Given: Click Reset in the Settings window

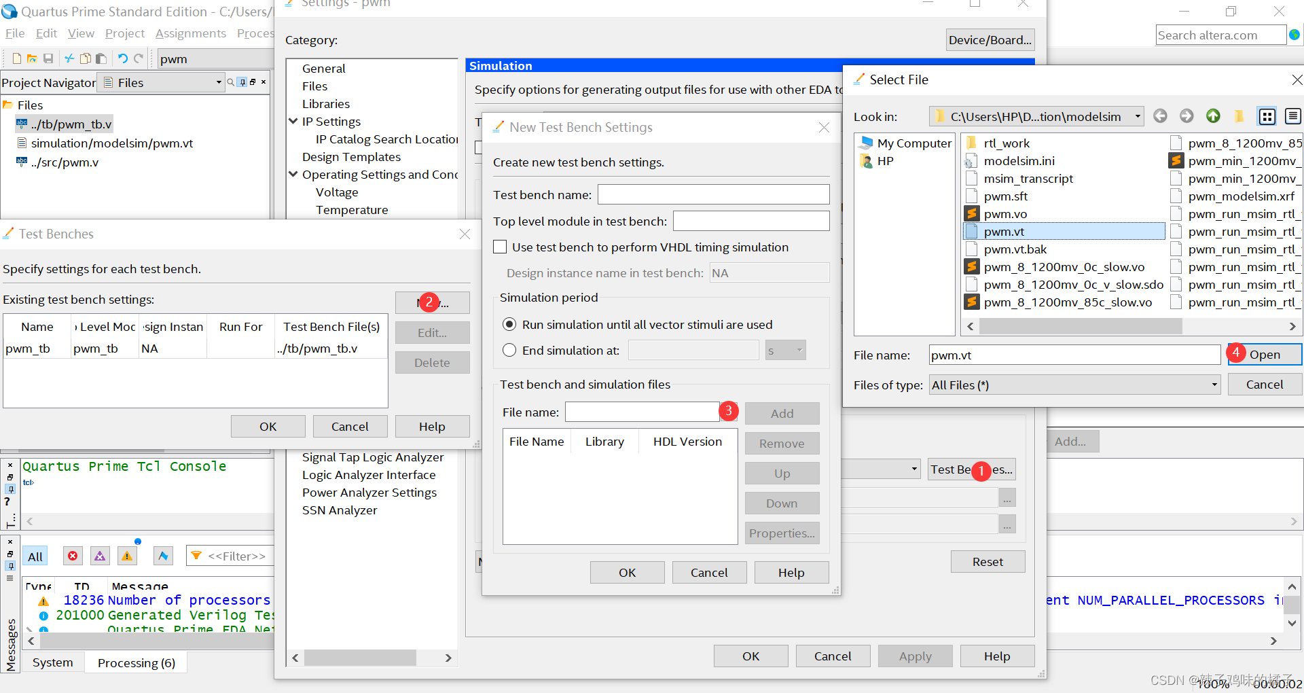Looking at the screenshot, I should point(988,562).
